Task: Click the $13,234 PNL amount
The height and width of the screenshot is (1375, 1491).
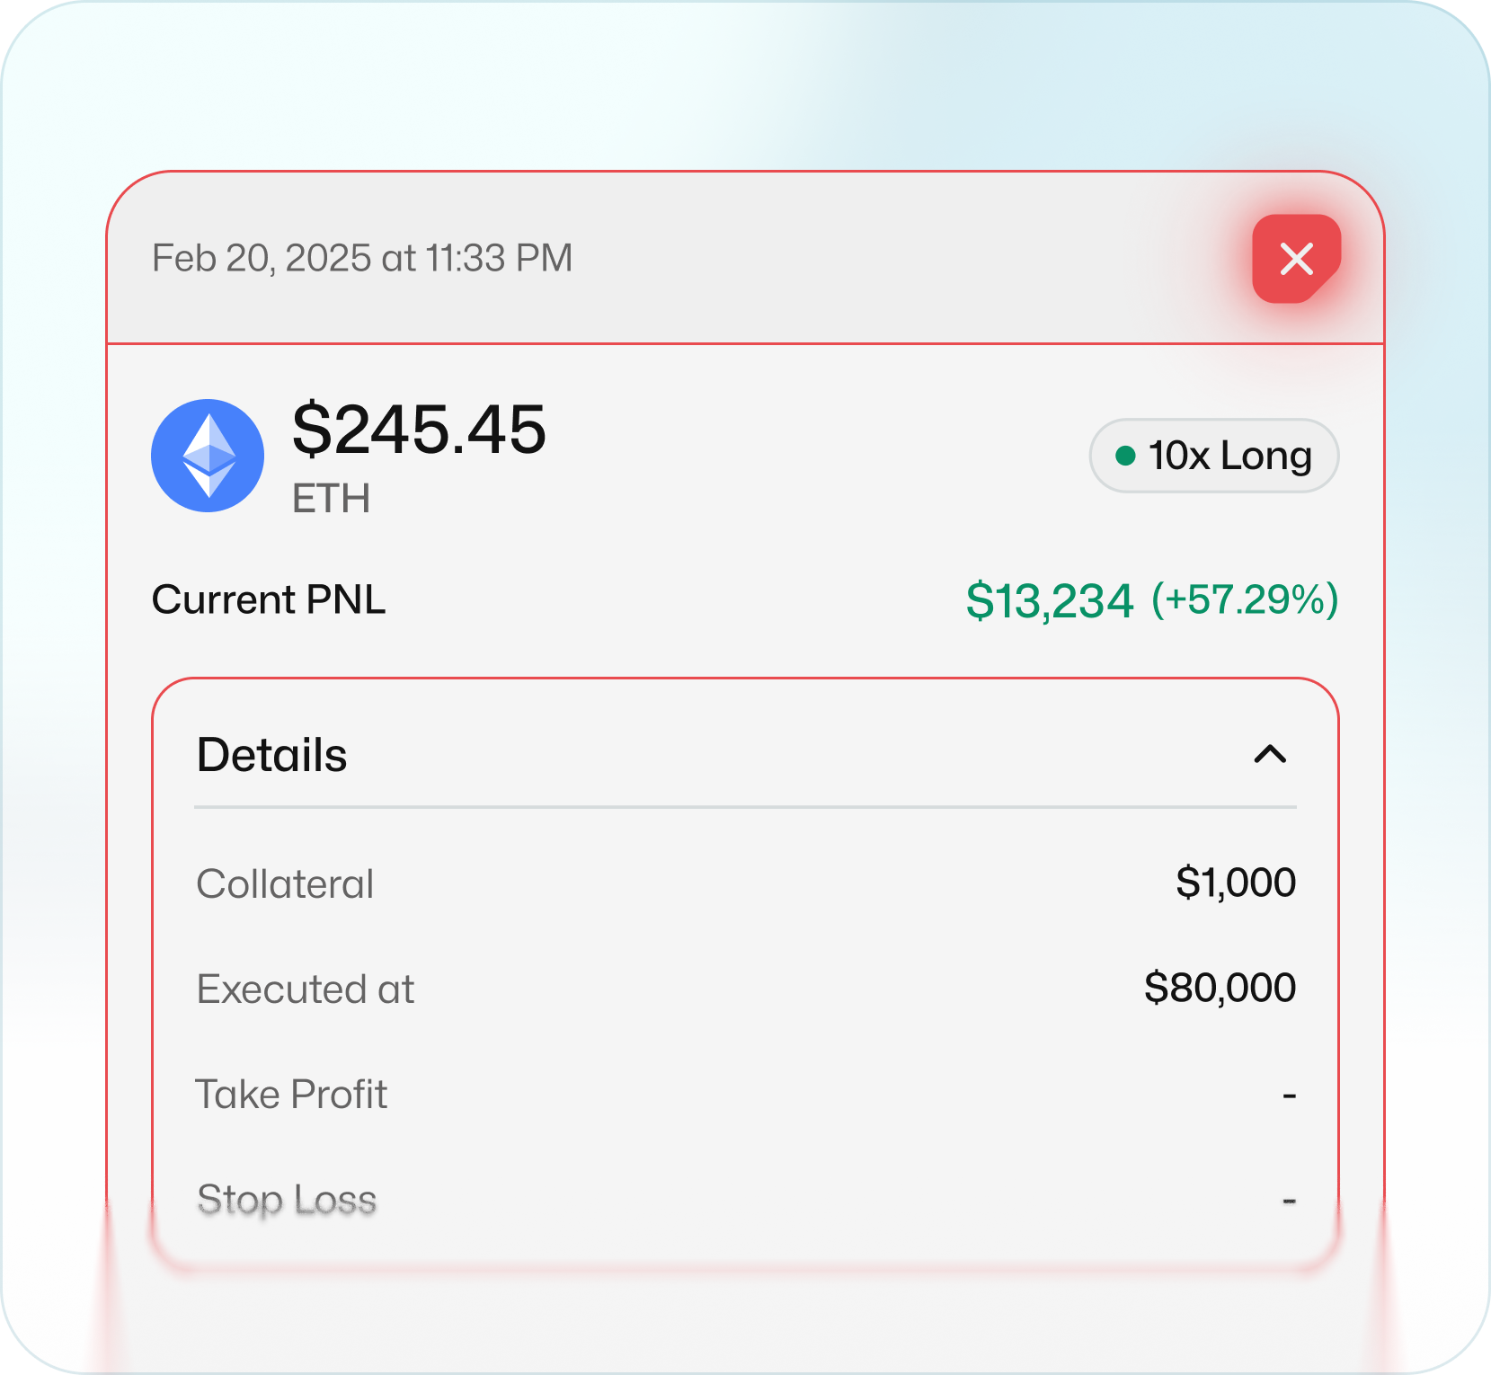Action: pos(1050,600)
